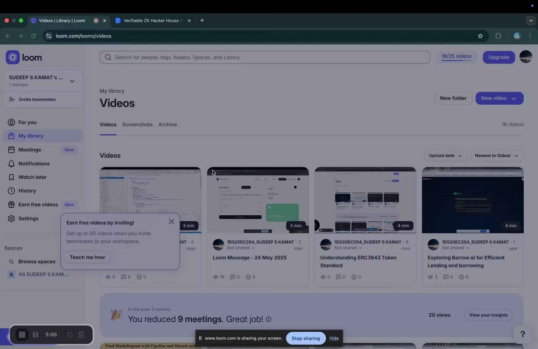Switch to the Archive tab
Viewport: 538px width, 349px height.
[168, 124]
